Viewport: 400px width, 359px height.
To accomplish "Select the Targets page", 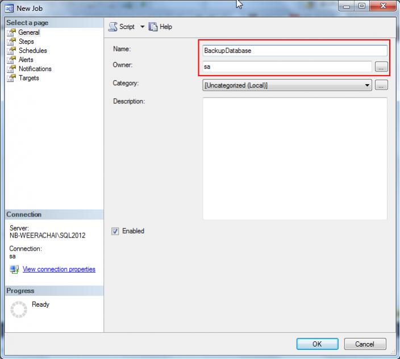I will (x=29, y=78).
